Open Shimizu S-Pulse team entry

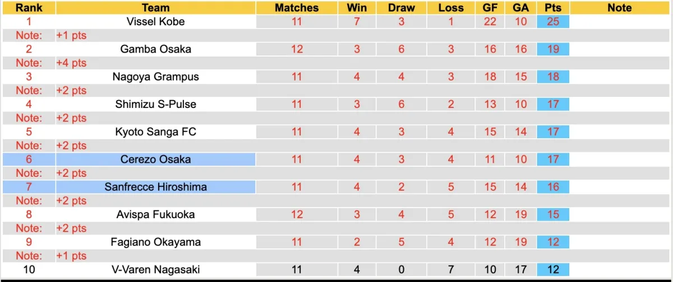coord(155,104)
